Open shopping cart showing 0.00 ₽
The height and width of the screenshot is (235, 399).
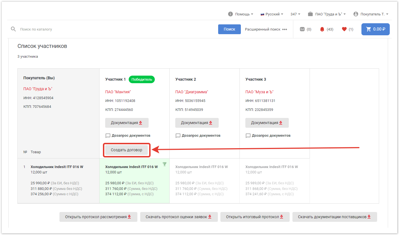[375, 29]
